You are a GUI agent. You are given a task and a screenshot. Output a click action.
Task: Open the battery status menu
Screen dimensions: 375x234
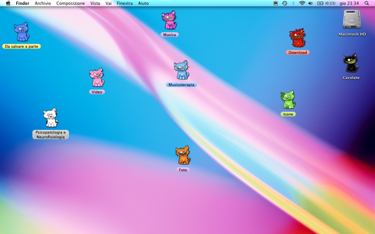[x=326, y=3]
